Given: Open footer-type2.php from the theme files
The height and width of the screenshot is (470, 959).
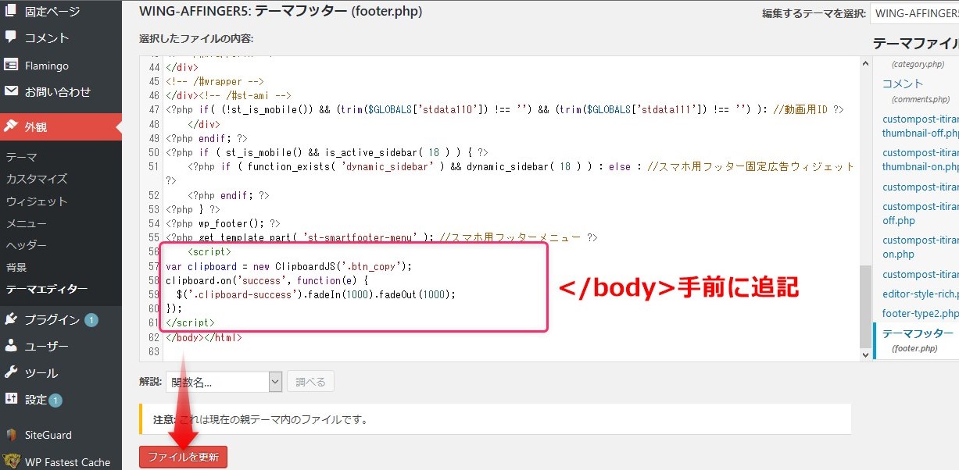Looking at the screenshot, I should 920,313.
